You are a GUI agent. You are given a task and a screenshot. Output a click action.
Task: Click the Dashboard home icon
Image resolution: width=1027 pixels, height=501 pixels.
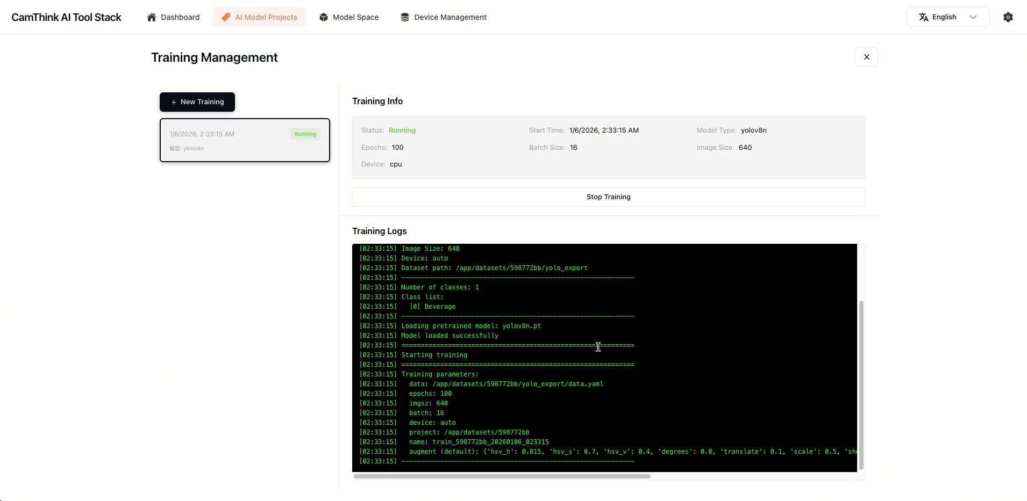click(152, 17)
